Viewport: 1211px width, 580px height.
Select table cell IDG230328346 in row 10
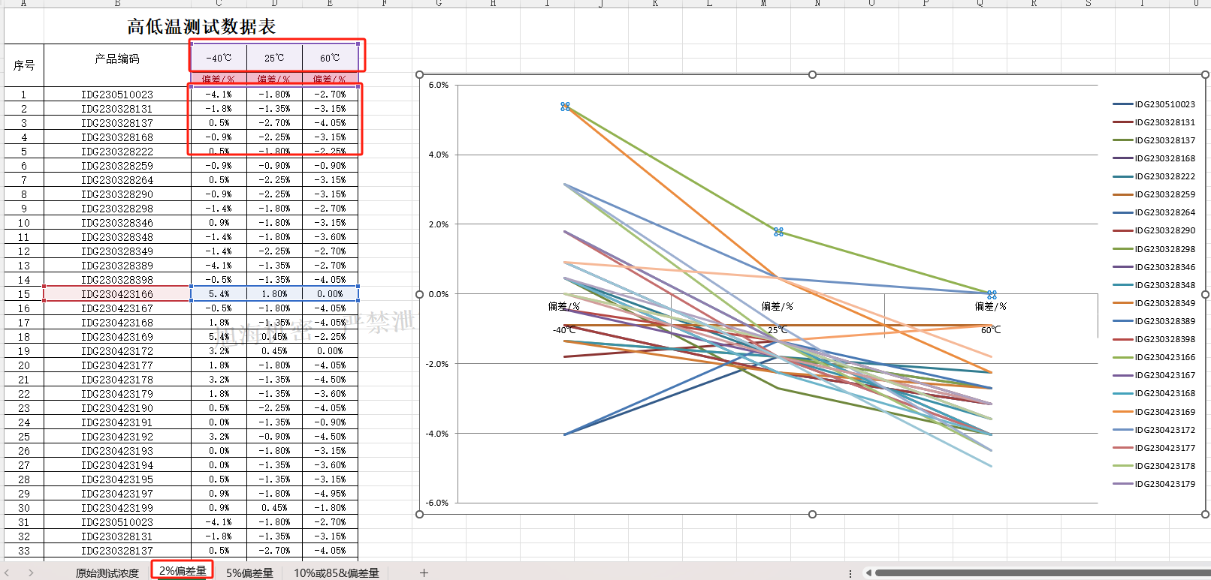pyautogui.click(x=117, y=223)
